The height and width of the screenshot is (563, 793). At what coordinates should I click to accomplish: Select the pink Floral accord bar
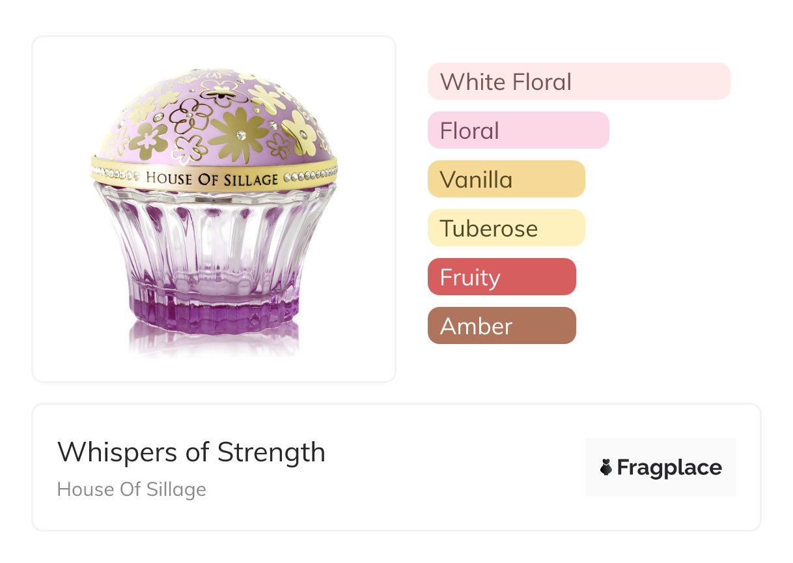[518, 130]
